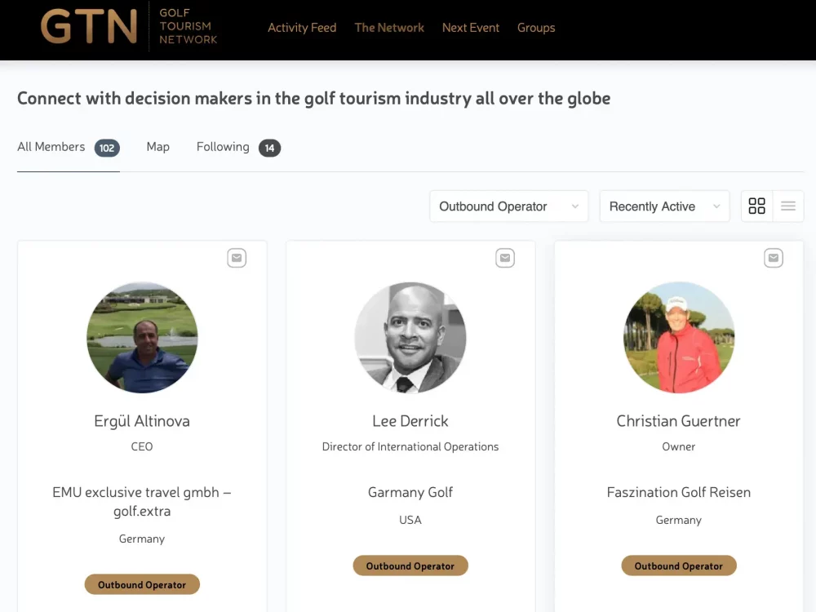Open Lee Derrick's profile name link
816x612 pixels.
click(x=410, y=421)
